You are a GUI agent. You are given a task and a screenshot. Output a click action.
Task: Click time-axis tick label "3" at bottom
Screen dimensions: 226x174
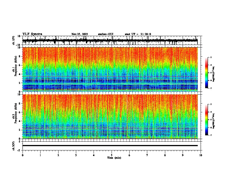coord(76,155)
